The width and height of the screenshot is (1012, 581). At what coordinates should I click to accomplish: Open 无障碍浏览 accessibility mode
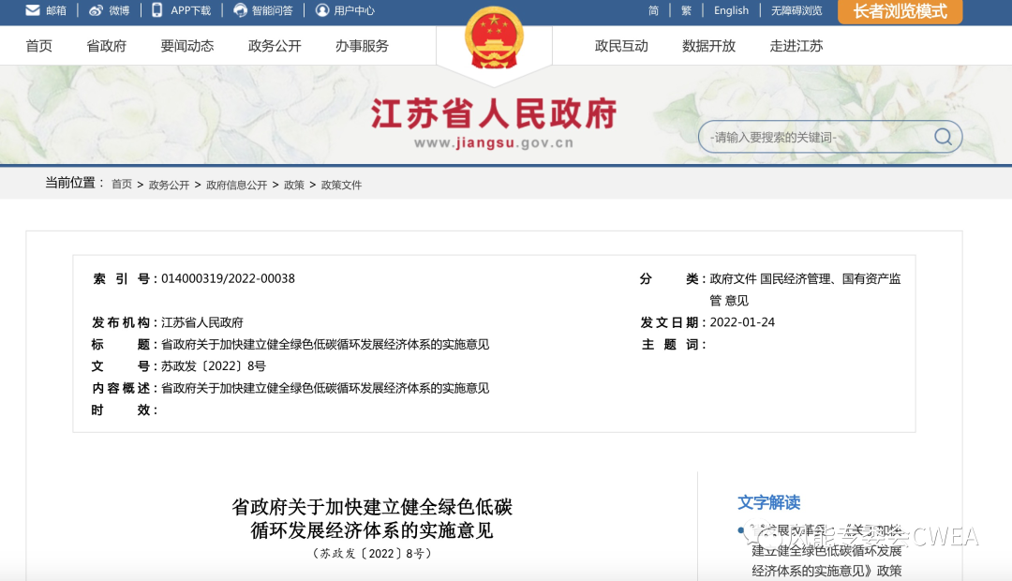click(796, 10)
